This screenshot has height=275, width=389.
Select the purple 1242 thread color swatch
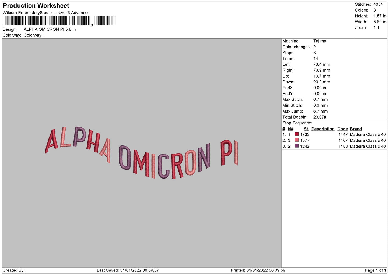[x=297, y=146]
